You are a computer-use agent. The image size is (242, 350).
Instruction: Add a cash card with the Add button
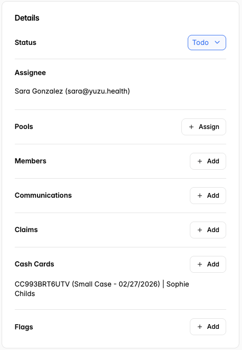click(208, 264)
